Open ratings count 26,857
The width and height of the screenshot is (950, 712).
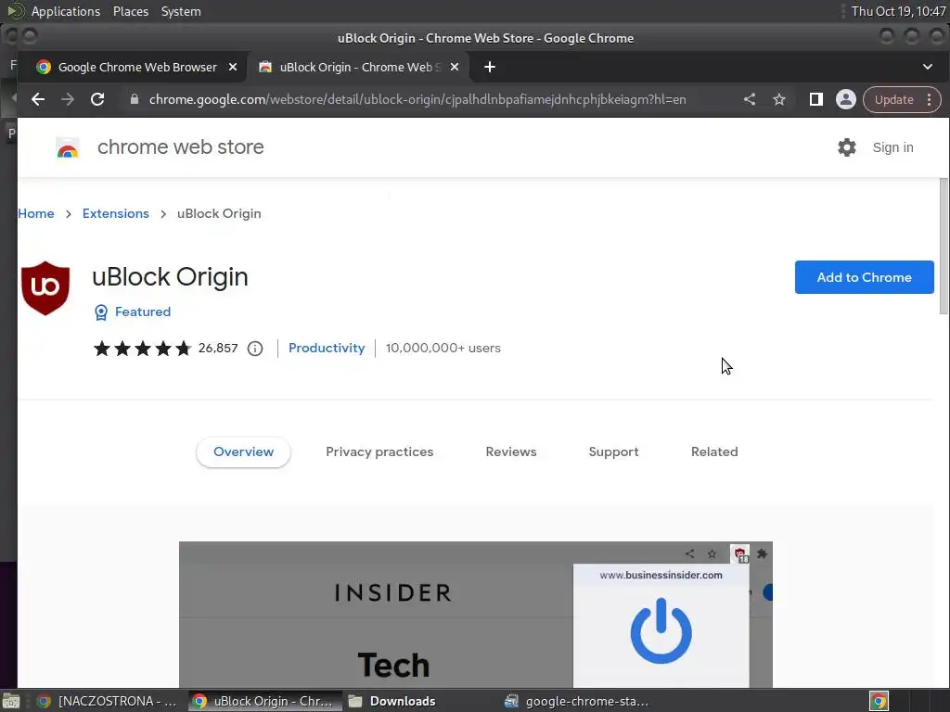(x=218, y=349)
